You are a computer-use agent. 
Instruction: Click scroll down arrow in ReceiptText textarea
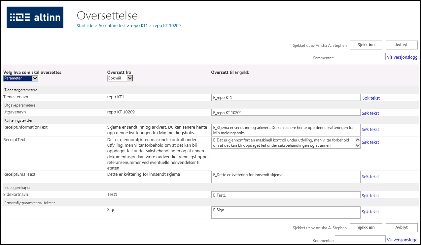[x=357, y=145]
